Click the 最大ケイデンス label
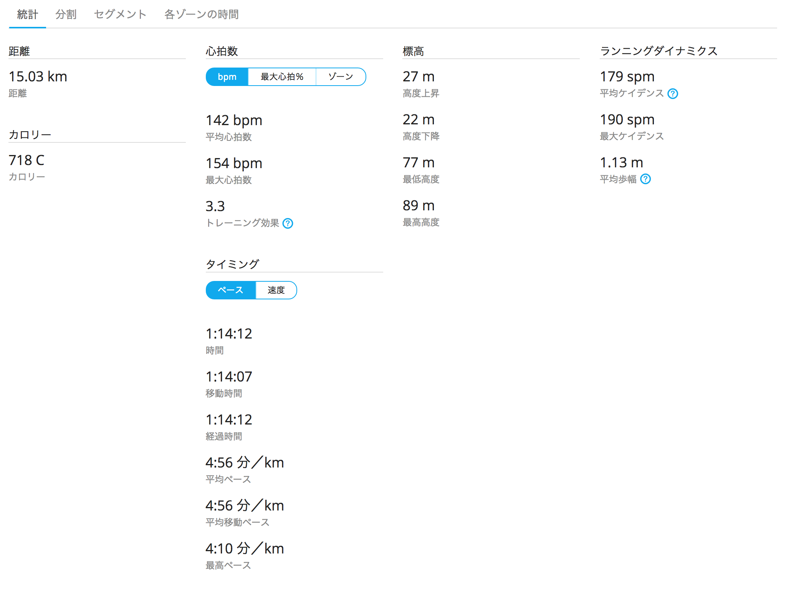The width and height of the screenshot is (804, 598). 632,136
